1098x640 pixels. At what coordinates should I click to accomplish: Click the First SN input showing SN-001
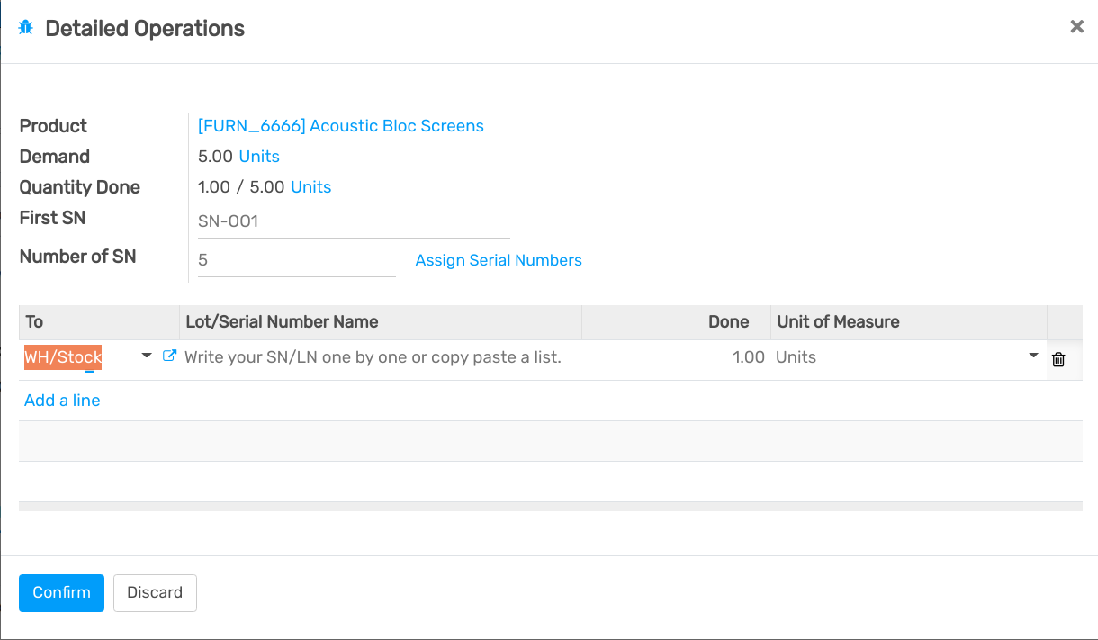point(315,221)
